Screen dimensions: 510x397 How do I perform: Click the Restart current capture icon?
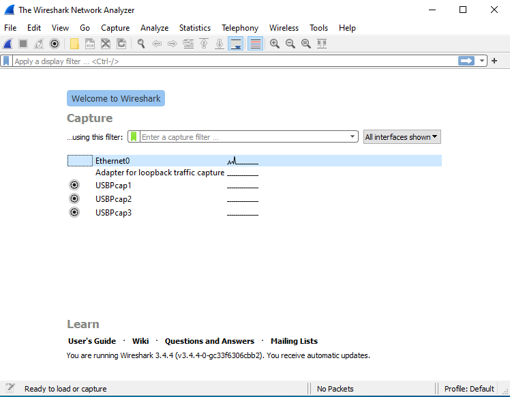[39, 44]
